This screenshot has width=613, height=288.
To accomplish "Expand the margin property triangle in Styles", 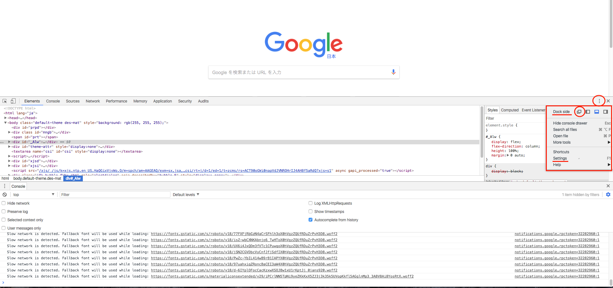I will pos(508,155).
